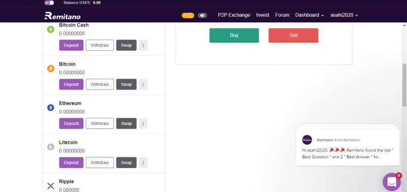Click the Ripple 0.000000 balance
407x192 pixels.
click(69, 189)
